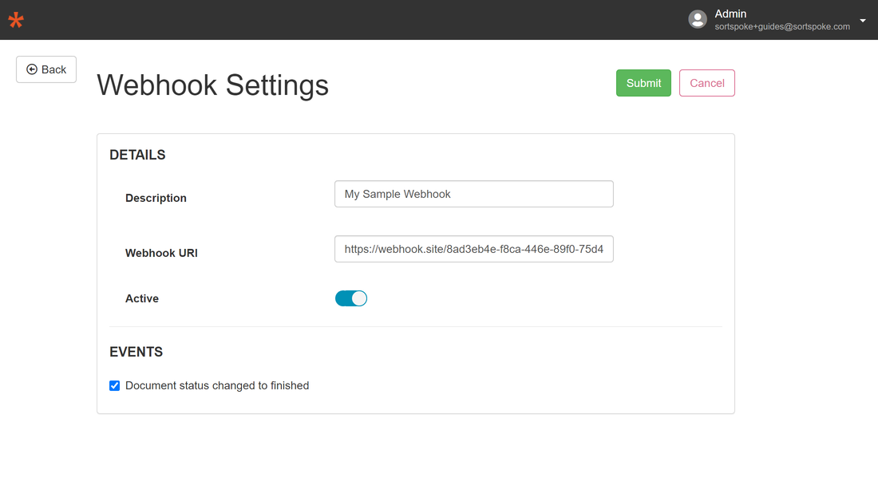The image size is (878, 493).
Task: Go back using the Back button
Action: [x=46, y=69]
